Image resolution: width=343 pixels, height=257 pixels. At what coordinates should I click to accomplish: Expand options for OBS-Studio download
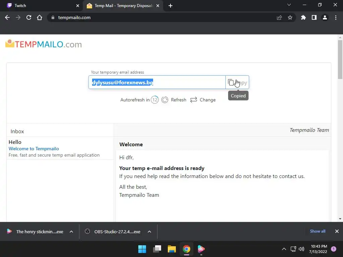coord(149,232)
